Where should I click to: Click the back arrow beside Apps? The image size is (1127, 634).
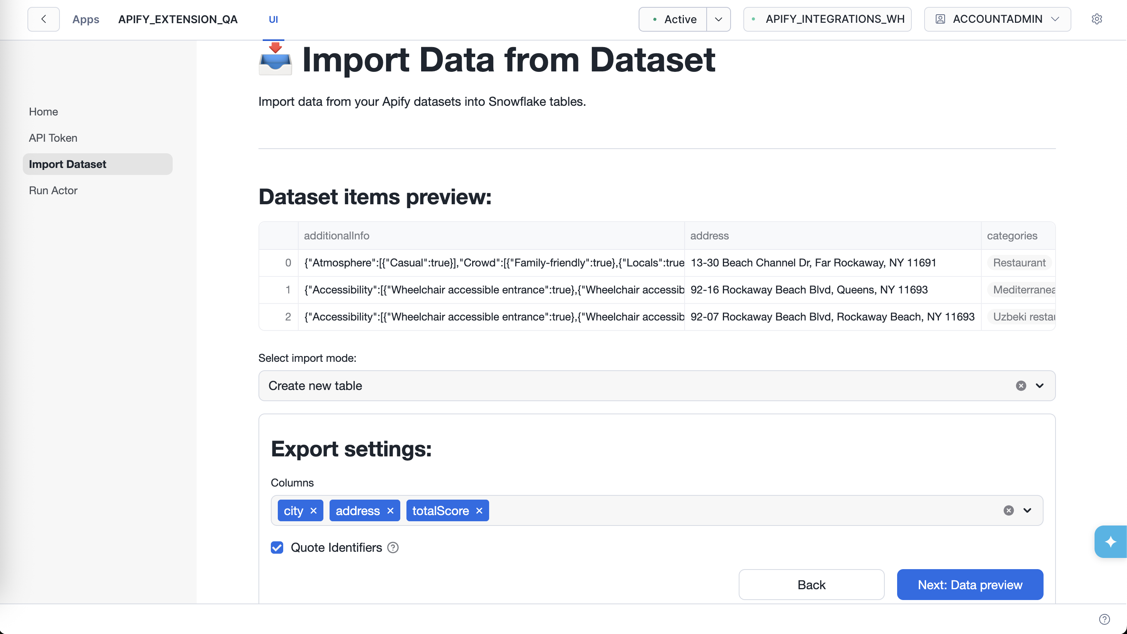[x=43, y=19]
